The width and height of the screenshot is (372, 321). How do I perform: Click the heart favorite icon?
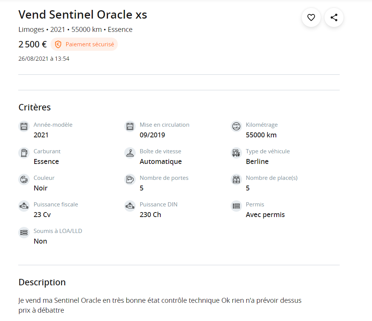pos(311,17)
